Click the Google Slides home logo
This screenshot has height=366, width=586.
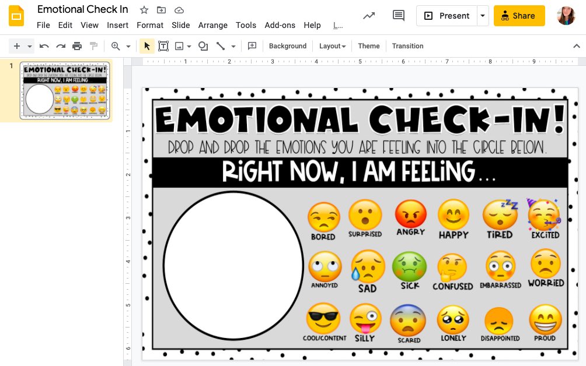[16, 16]
